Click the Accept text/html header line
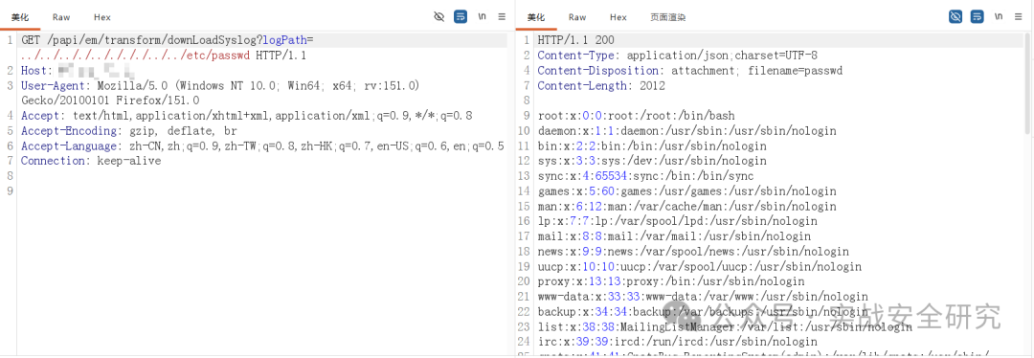 [x=247, y=116]
